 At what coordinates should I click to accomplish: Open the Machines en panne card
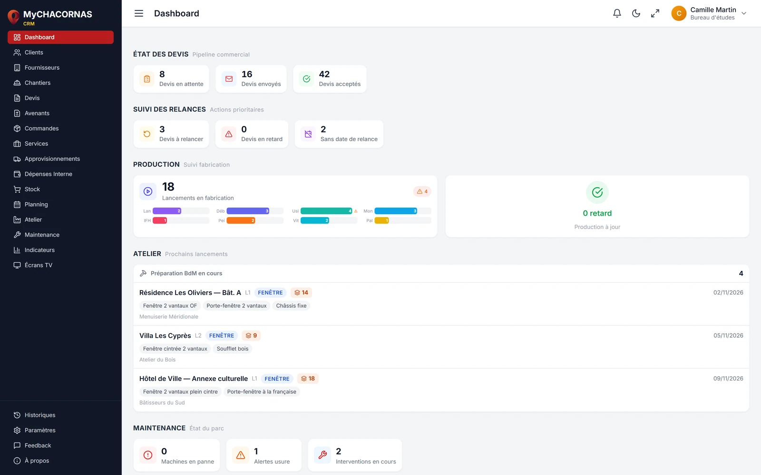pos(177,456)
